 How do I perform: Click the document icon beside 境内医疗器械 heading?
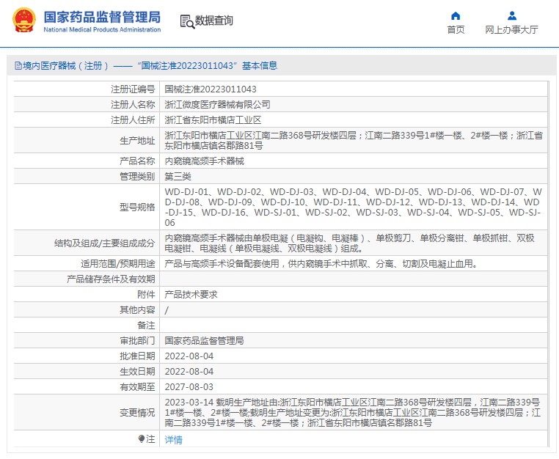tap(17, 66)
